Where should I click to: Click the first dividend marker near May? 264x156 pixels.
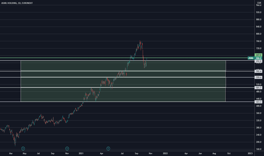tap(23, 149)
